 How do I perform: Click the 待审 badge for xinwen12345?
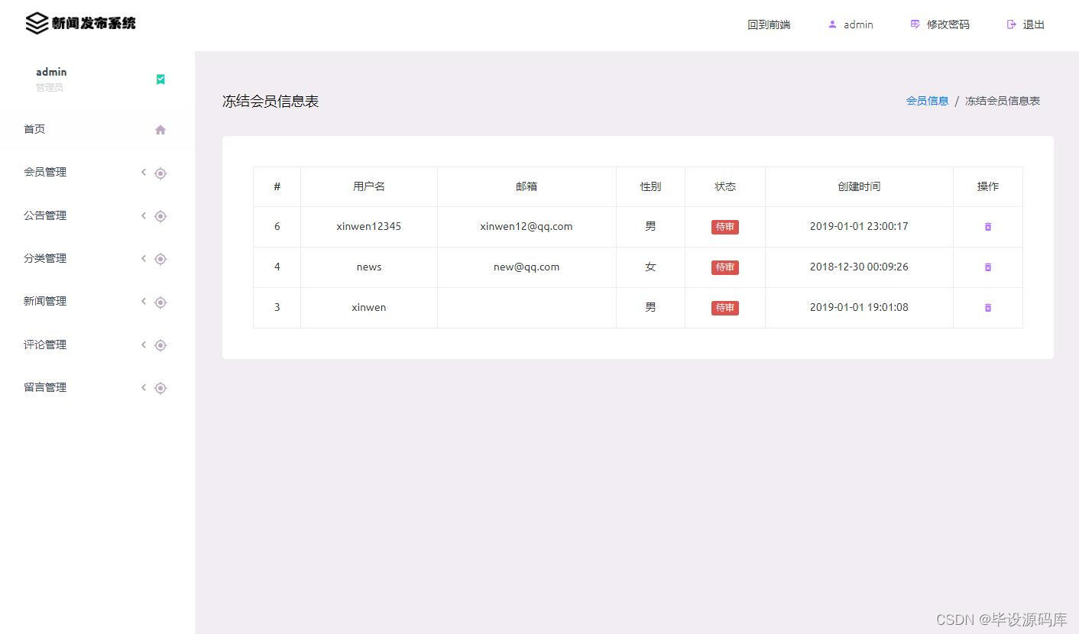pyautogui.click(x=724, y=227)
